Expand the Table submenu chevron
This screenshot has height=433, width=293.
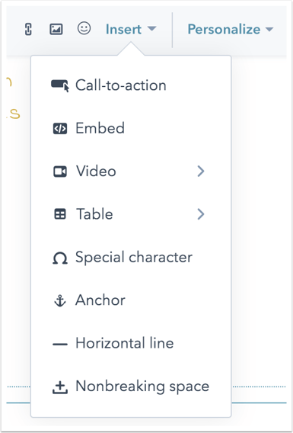coord(201,214)
